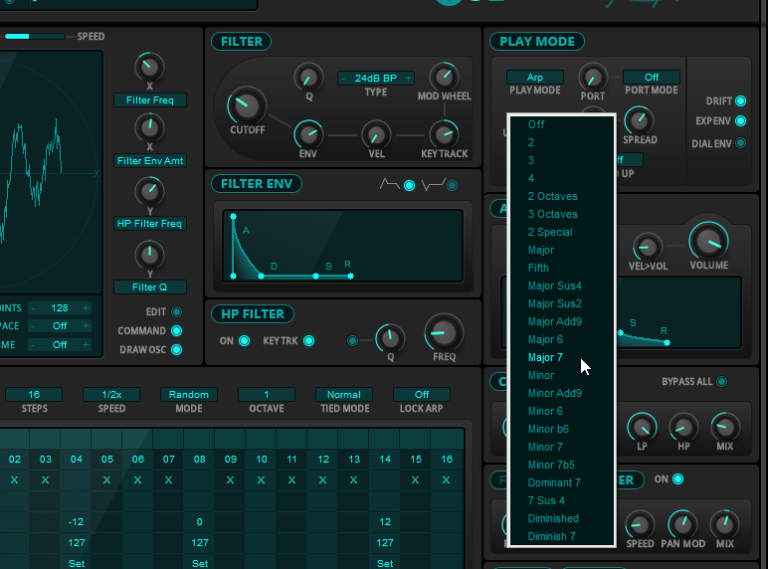
Task: Toggle the DRAW OSC switch
Action: pyautogui.click(x=176, y=349)
